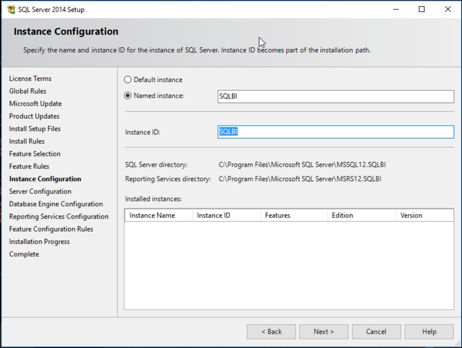Click the Back button
Image resolution: width=462 pixels, height=348 pixels.
(x=271, y=331)
